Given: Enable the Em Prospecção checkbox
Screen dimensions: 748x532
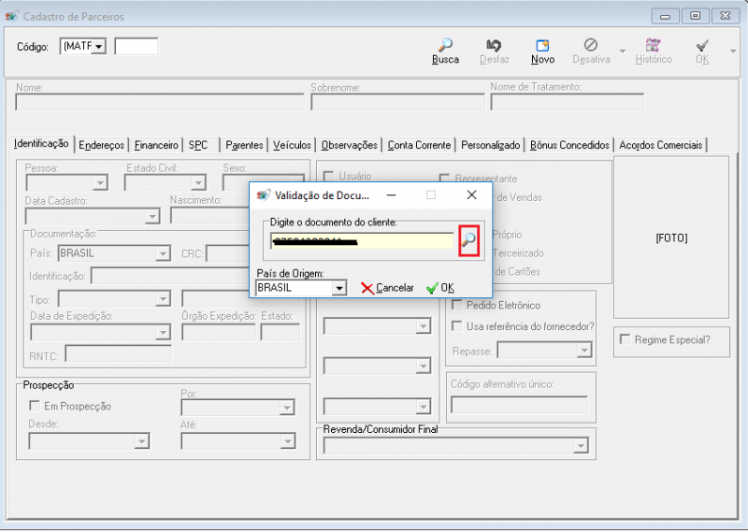Looking at the screenshot, I should 36,406.
